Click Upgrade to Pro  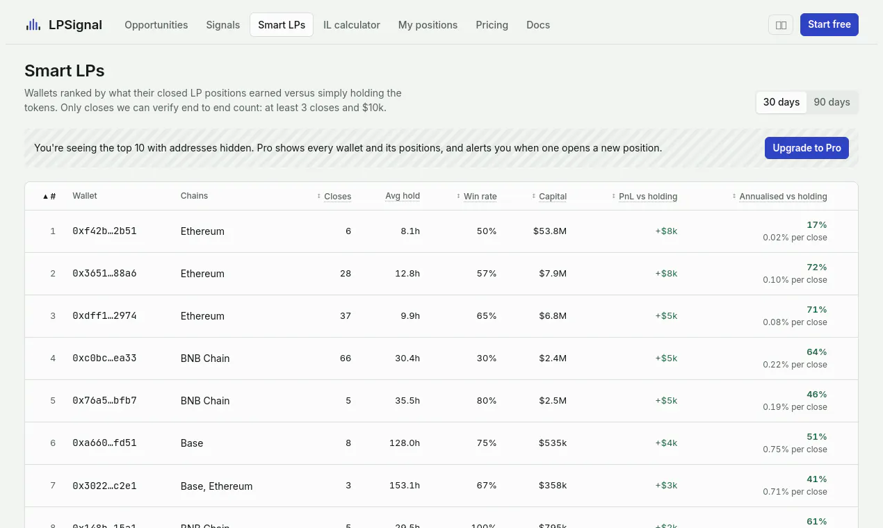[x=807, y=148]
